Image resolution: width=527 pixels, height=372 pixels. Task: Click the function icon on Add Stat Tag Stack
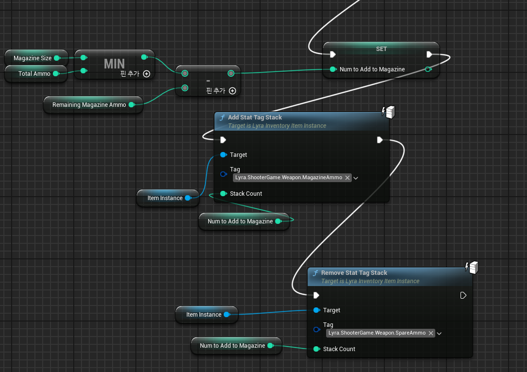[x=222, y=118]
